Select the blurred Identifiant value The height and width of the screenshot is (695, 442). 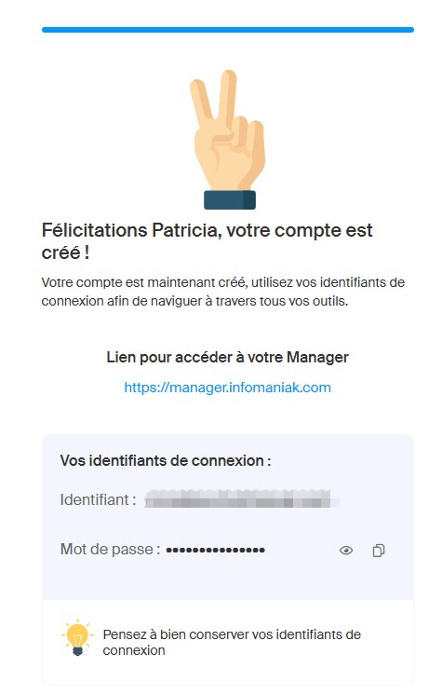(x=242, y=499)
